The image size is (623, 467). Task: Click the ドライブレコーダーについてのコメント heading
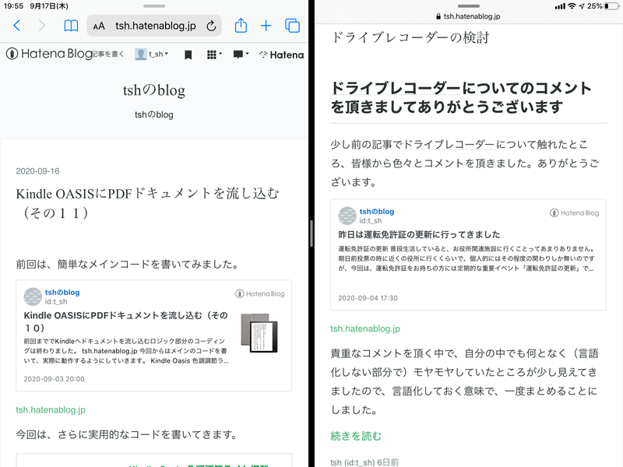pos(461,97)
